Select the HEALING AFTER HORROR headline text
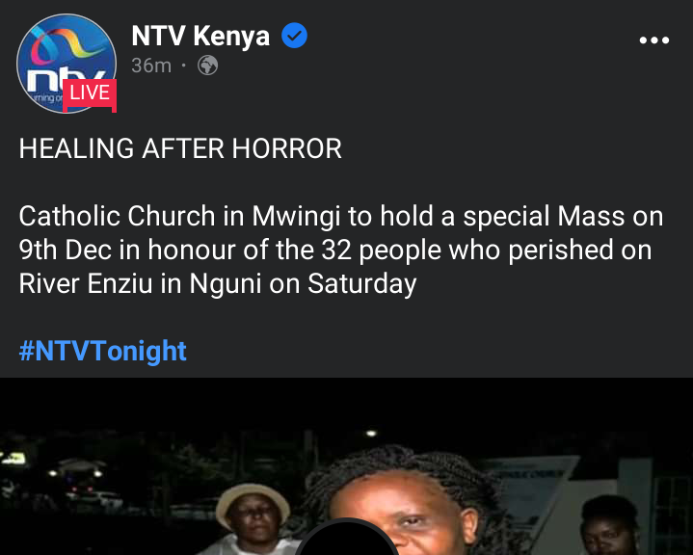The height and width of the screenshot is (555, 693). click(x=180, y=148)
